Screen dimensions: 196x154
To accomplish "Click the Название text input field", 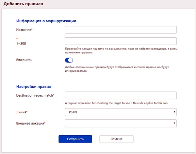I will pyautogui.click(x=121, y=30).
